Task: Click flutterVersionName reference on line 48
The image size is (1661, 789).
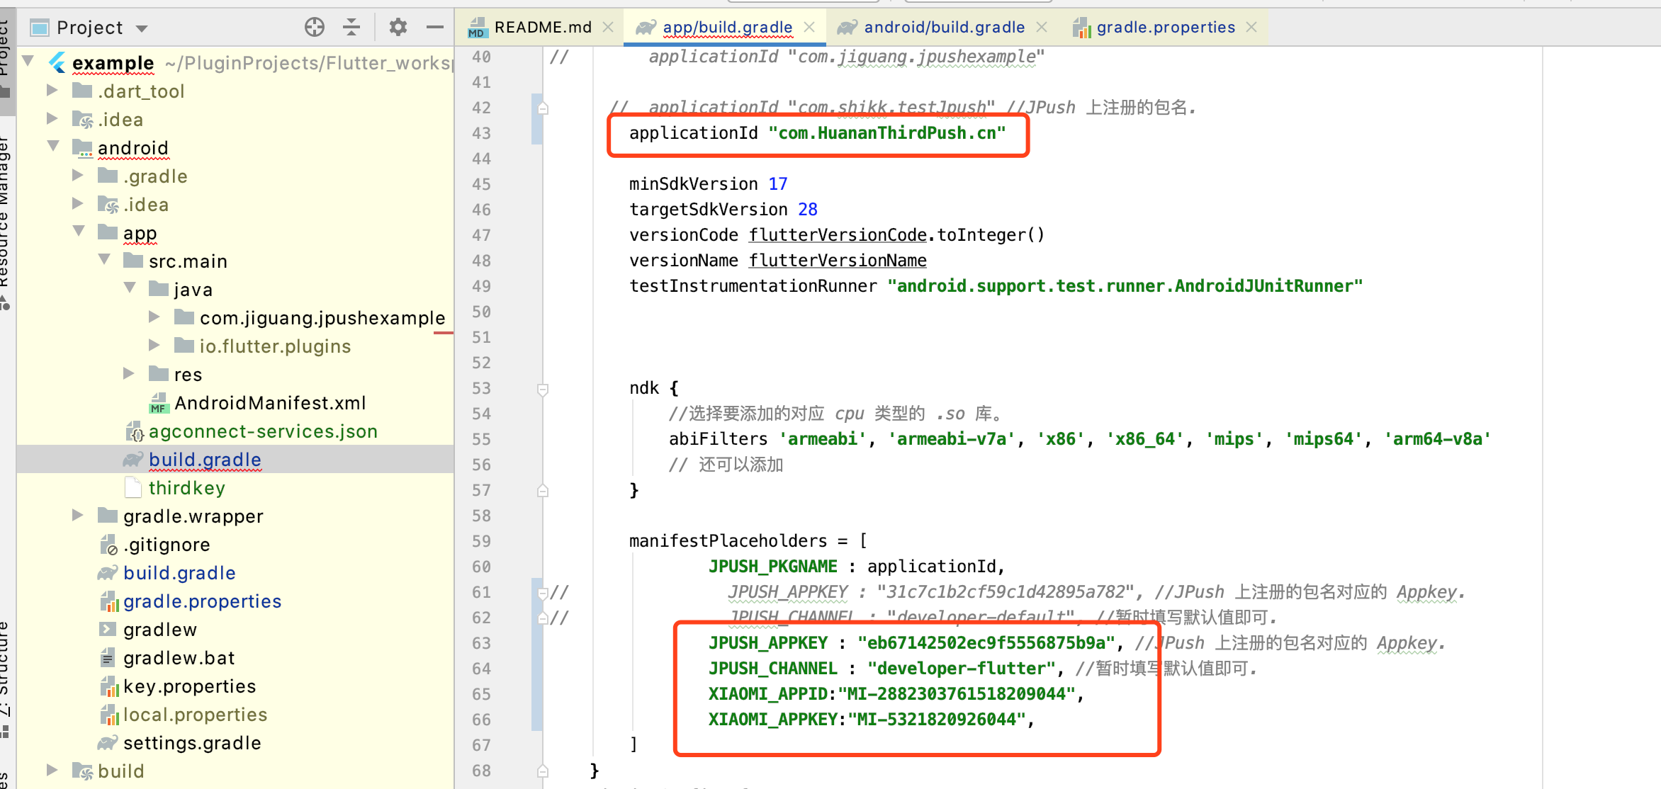Action: (x=837, y=261)
